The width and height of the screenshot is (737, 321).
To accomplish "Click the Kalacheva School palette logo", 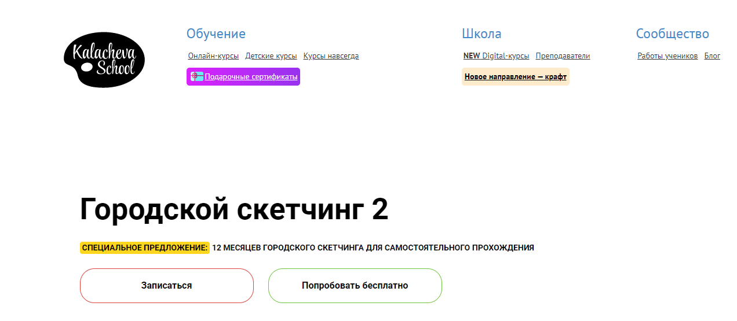I will (104, 60).
